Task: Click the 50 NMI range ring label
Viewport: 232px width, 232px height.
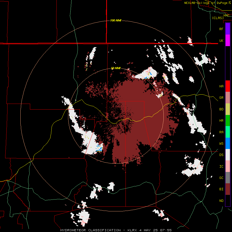Action: click(116, 68)
